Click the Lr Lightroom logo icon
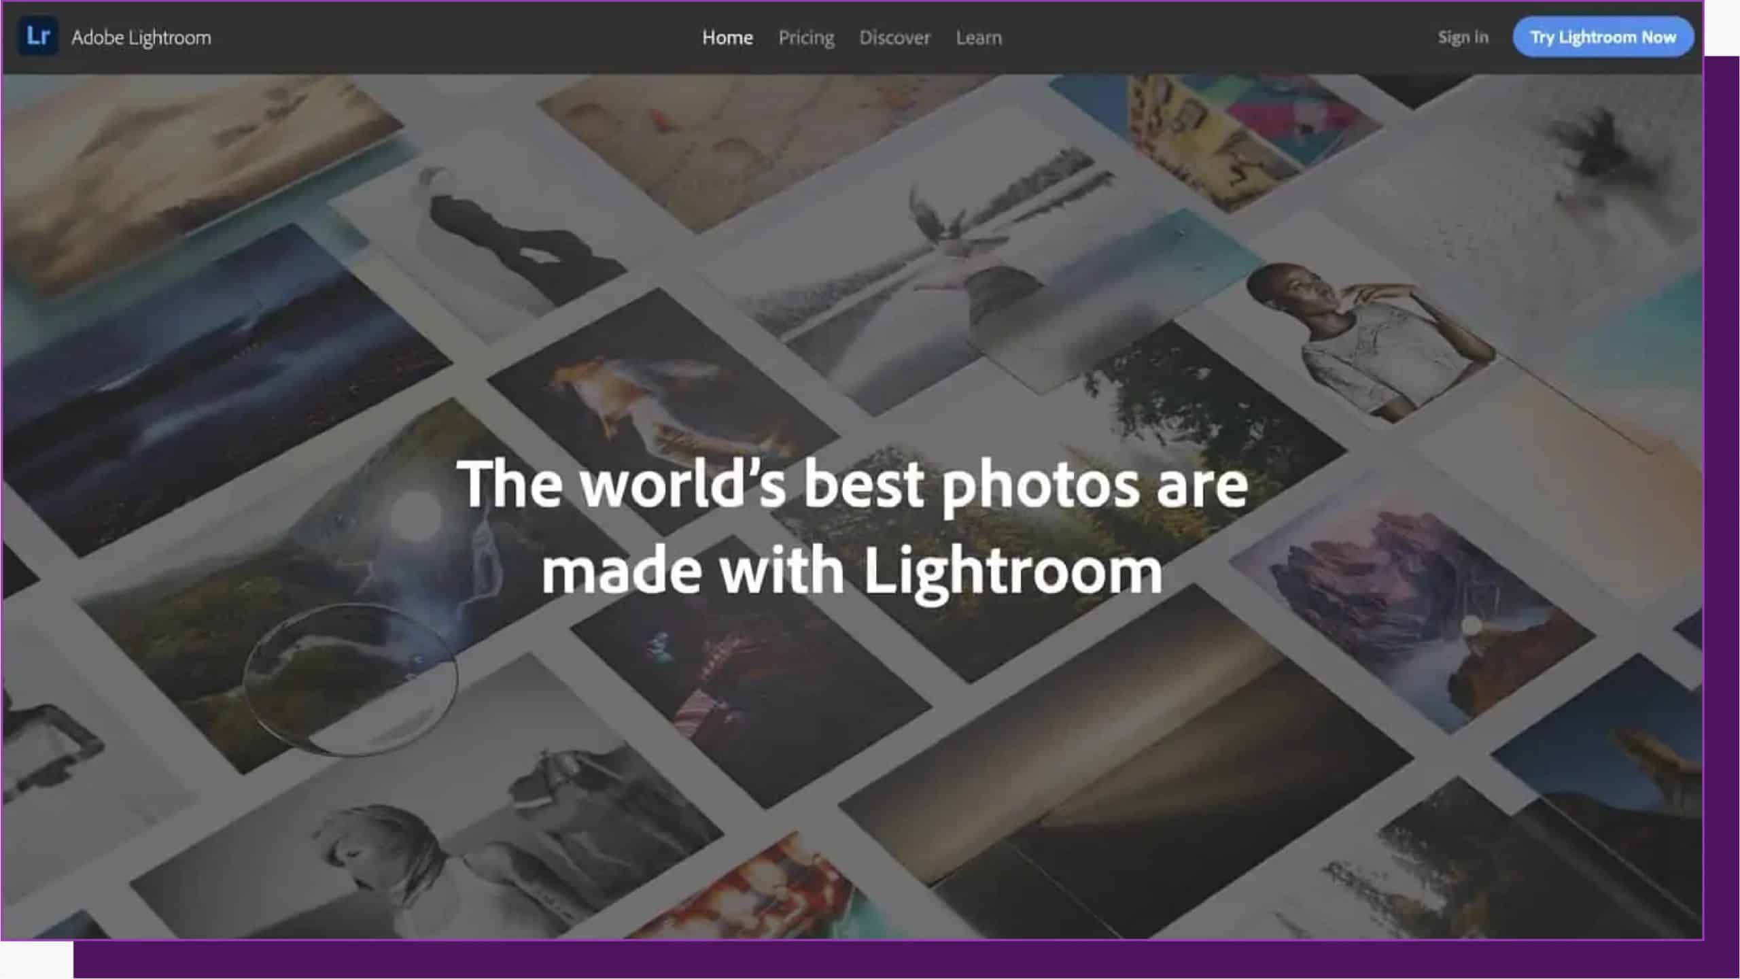The image size is (1740, 979). point(37,36)
